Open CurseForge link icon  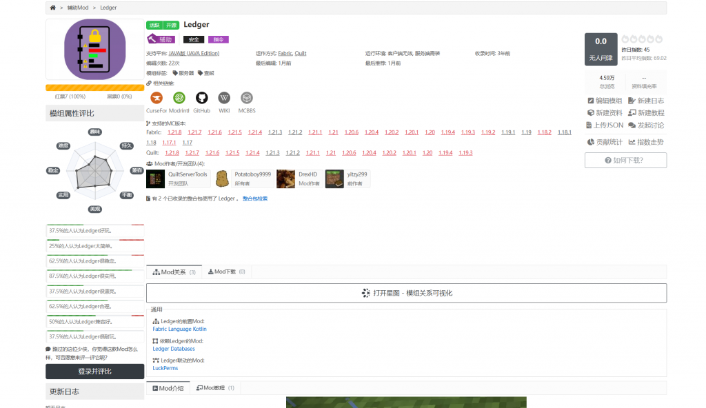(157, 98)
